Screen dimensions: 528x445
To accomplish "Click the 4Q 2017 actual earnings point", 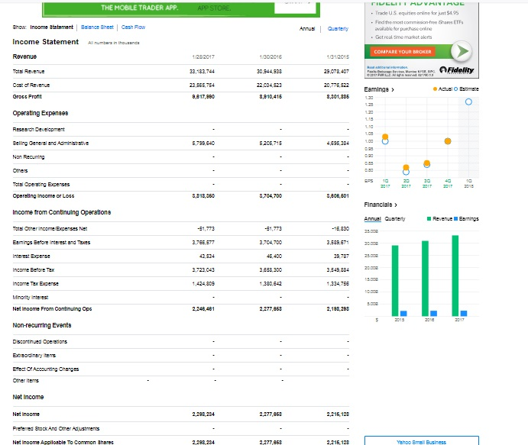I will pyautogui.click(x=448, y=141).
